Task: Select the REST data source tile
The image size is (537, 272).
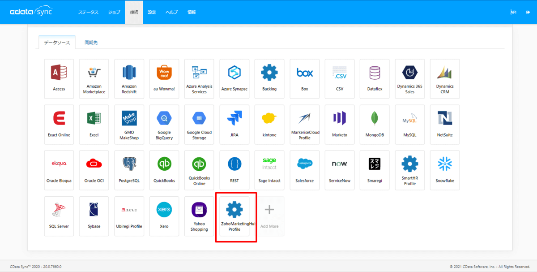Action: (x=234, y=170)
